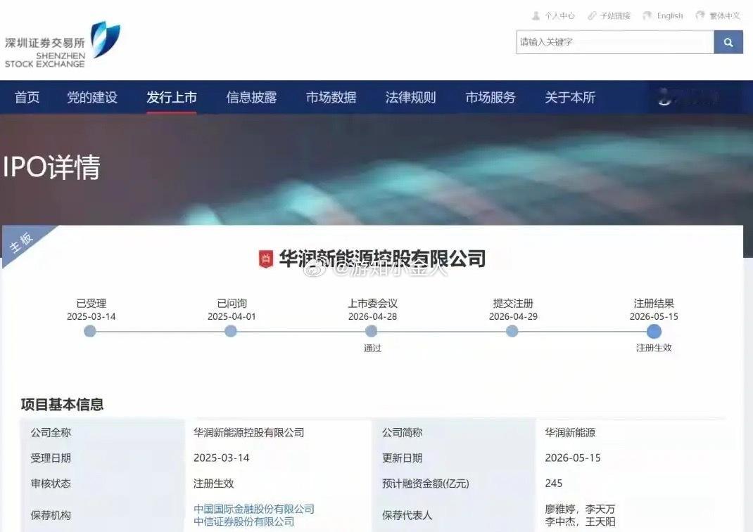This screenshot has height=532, width=753.
Task: Click the 保荐机构 row label
Action: tap(51, 515)
